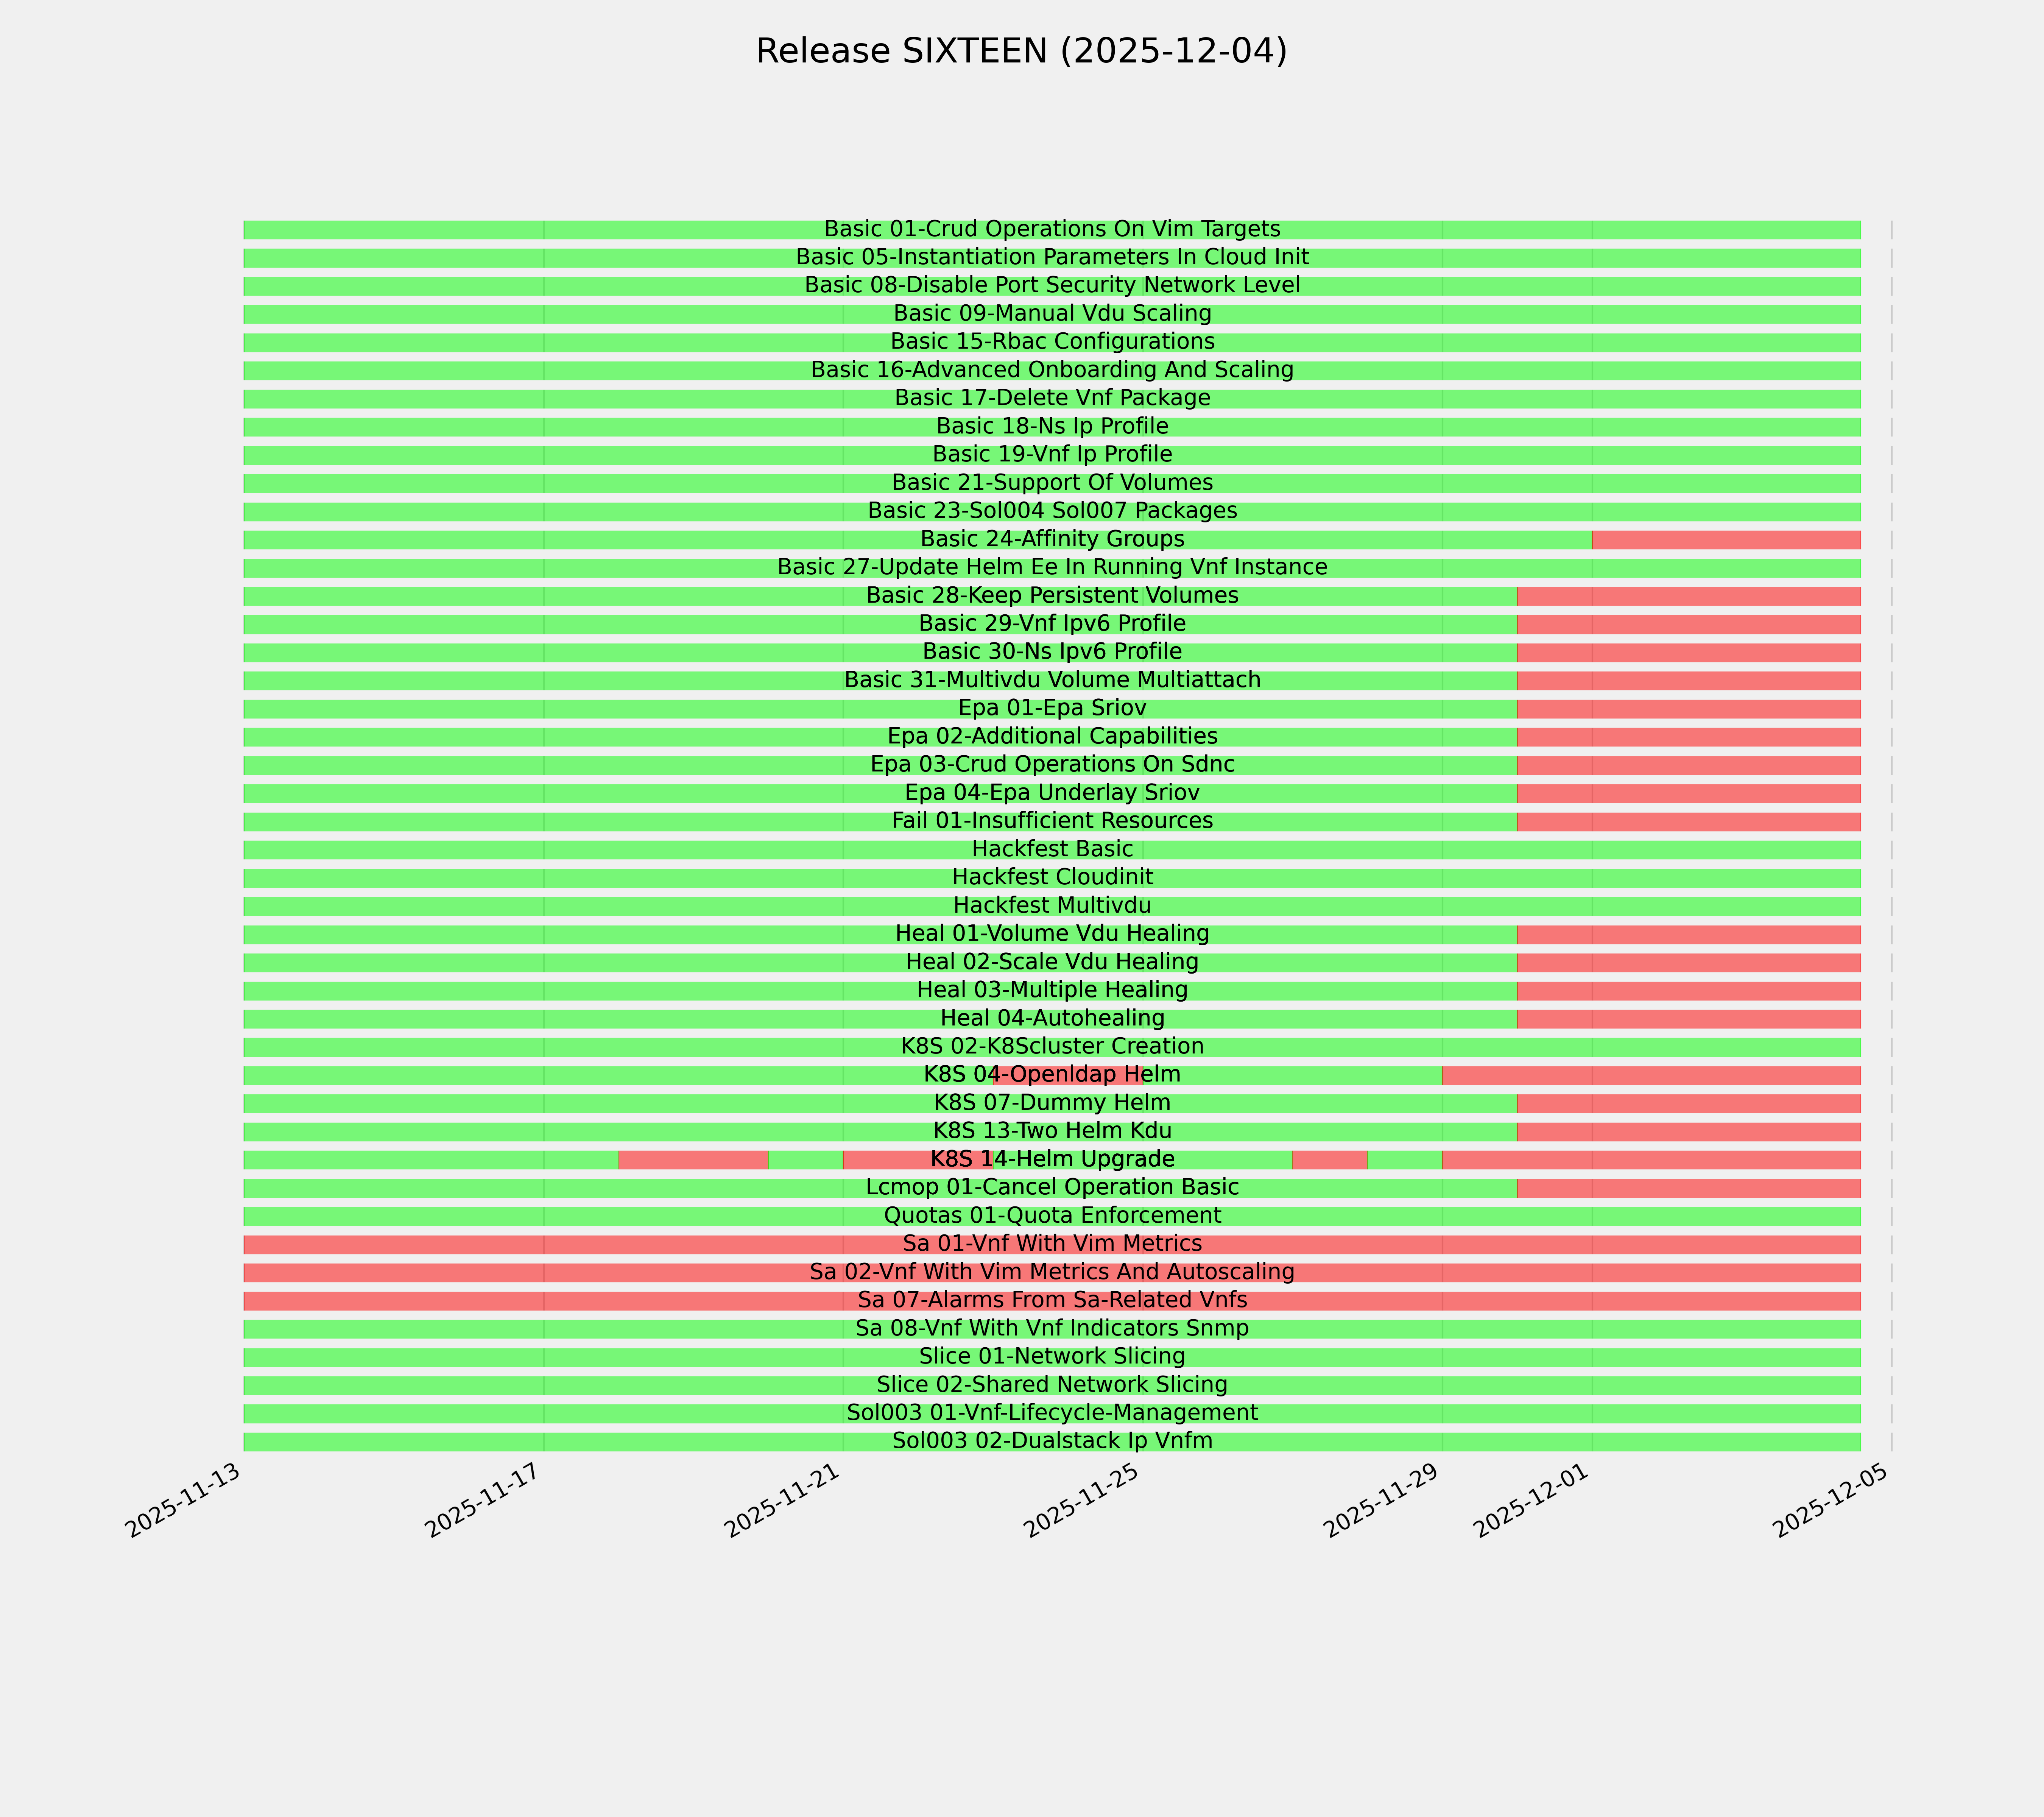Select the Hackfest Cloudinit bar label

pos(1052,878)
